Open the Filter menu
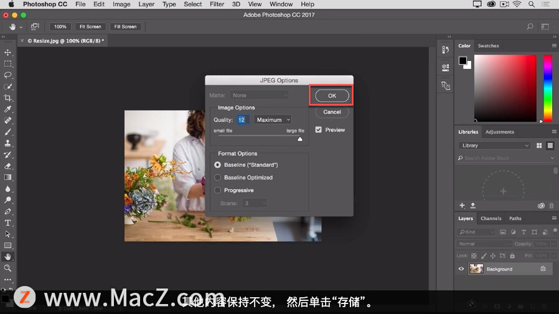 pos(217,4)
